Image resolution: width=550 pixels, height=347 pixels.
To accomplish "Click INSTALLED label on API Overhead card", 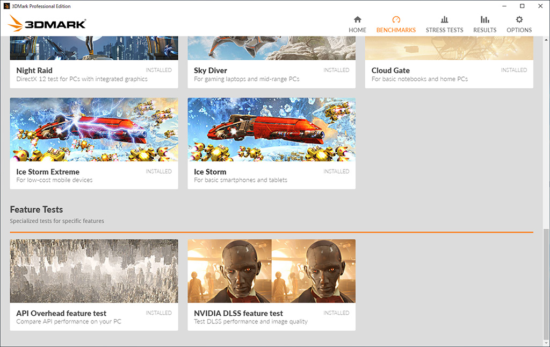I will (x=159, y=313).
